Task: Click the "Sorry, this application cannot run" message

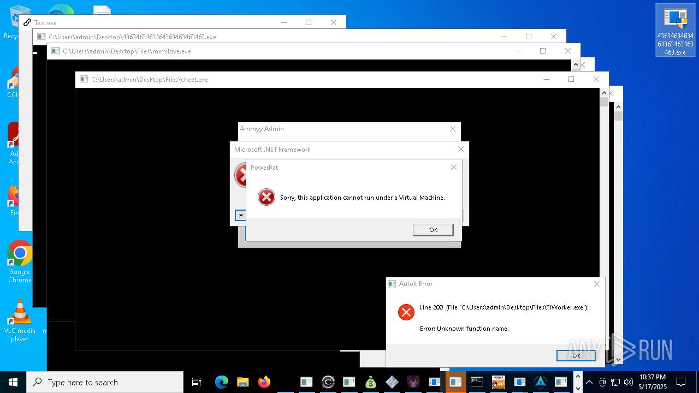Action: pos(363,198)
